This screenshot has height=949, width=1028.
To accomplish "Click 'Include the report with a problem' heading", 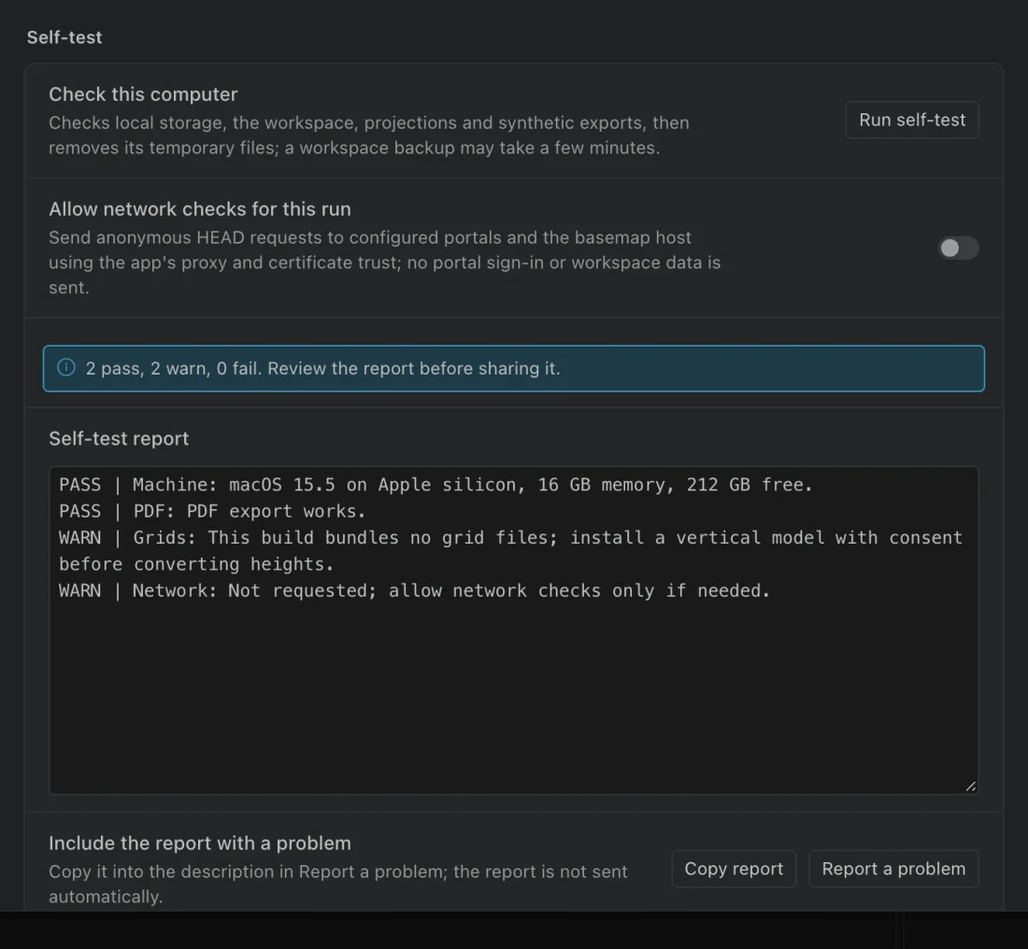I will point(200,843).
